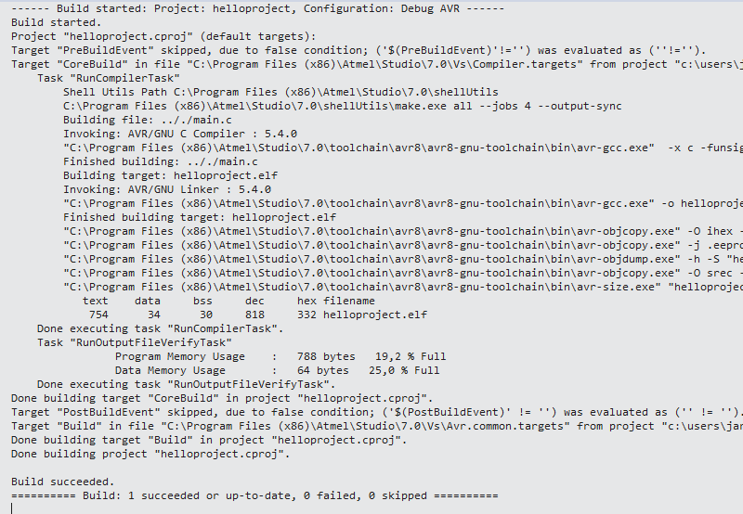Click the Task "RunOutputFileVerifyTask" line
Image resolution: width=743 pixels, height=514 pixels.
135,342
